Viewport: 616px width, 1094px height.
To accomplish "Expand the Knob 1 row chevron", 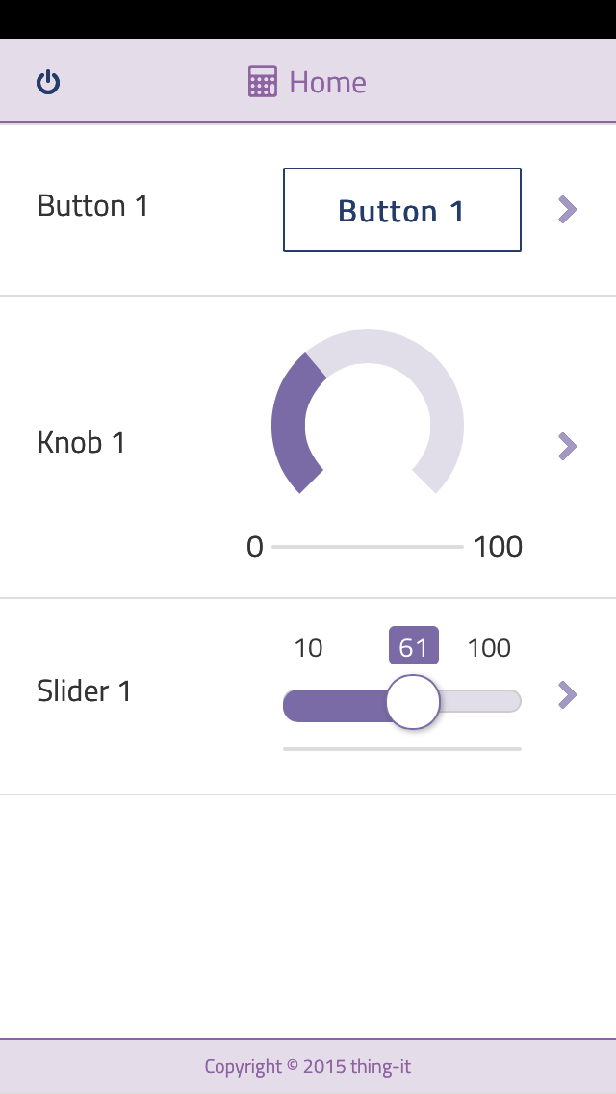I will click(568, 446).
